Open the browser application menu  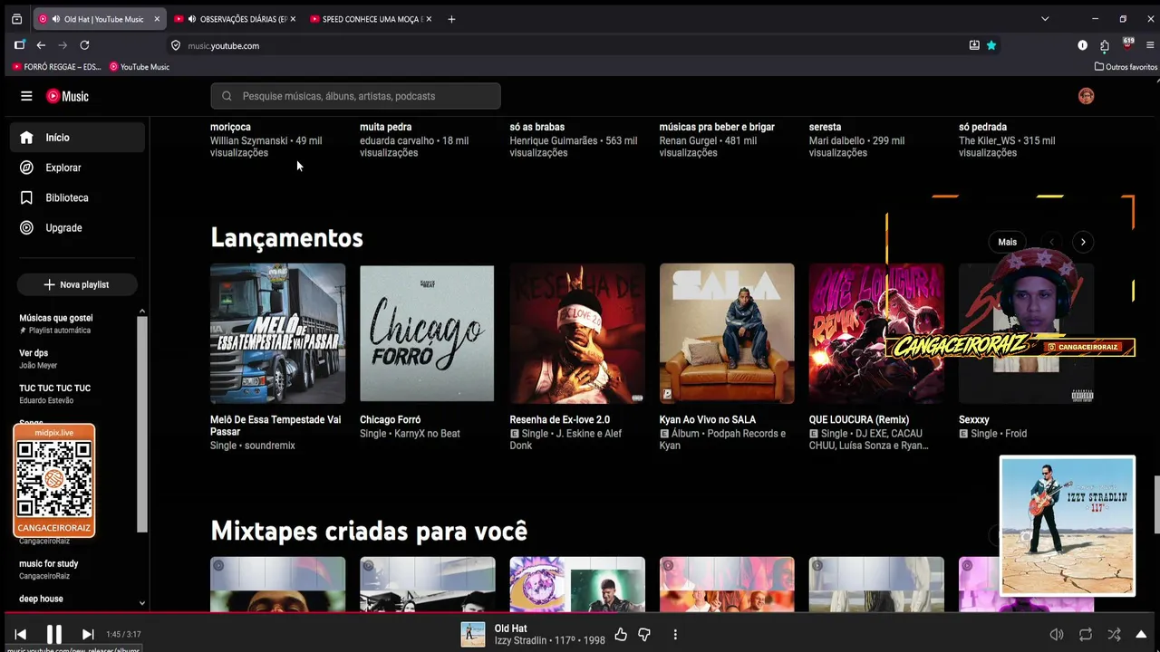pyautogui.click(x=1151, y=45)
